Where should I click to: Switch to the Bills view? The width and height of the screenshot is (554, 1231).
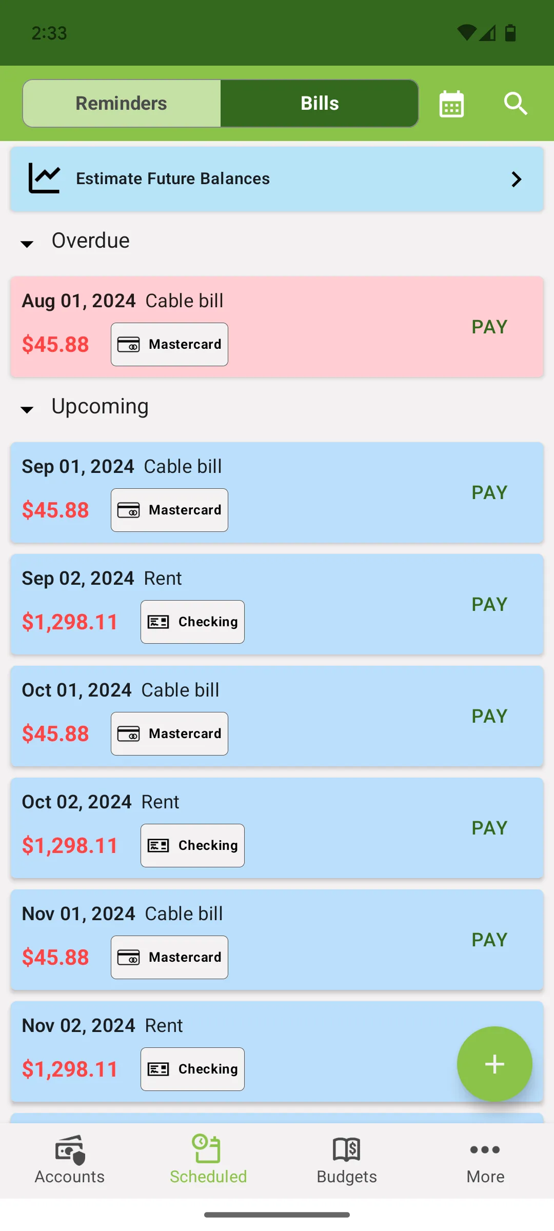coord(320,103)
